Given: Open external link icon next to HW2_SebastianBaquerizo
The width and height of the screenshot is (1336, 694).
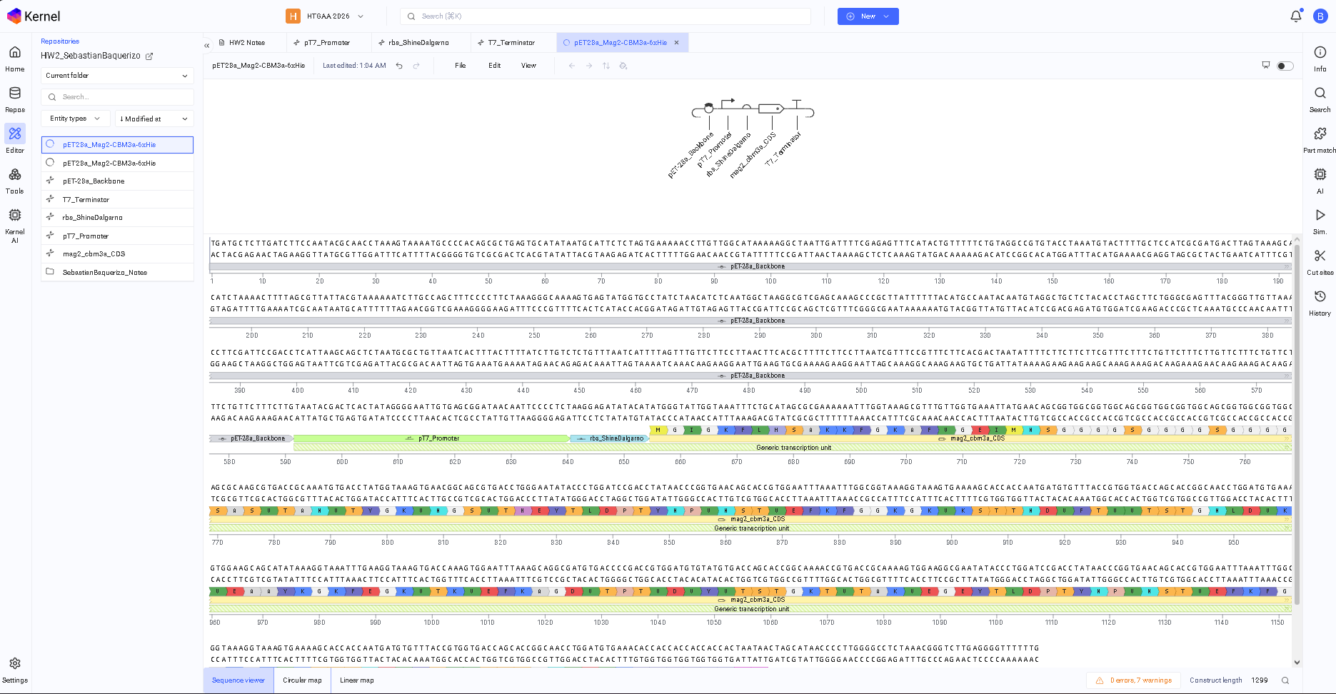Looking at the screenshot, I should [149, 56].
